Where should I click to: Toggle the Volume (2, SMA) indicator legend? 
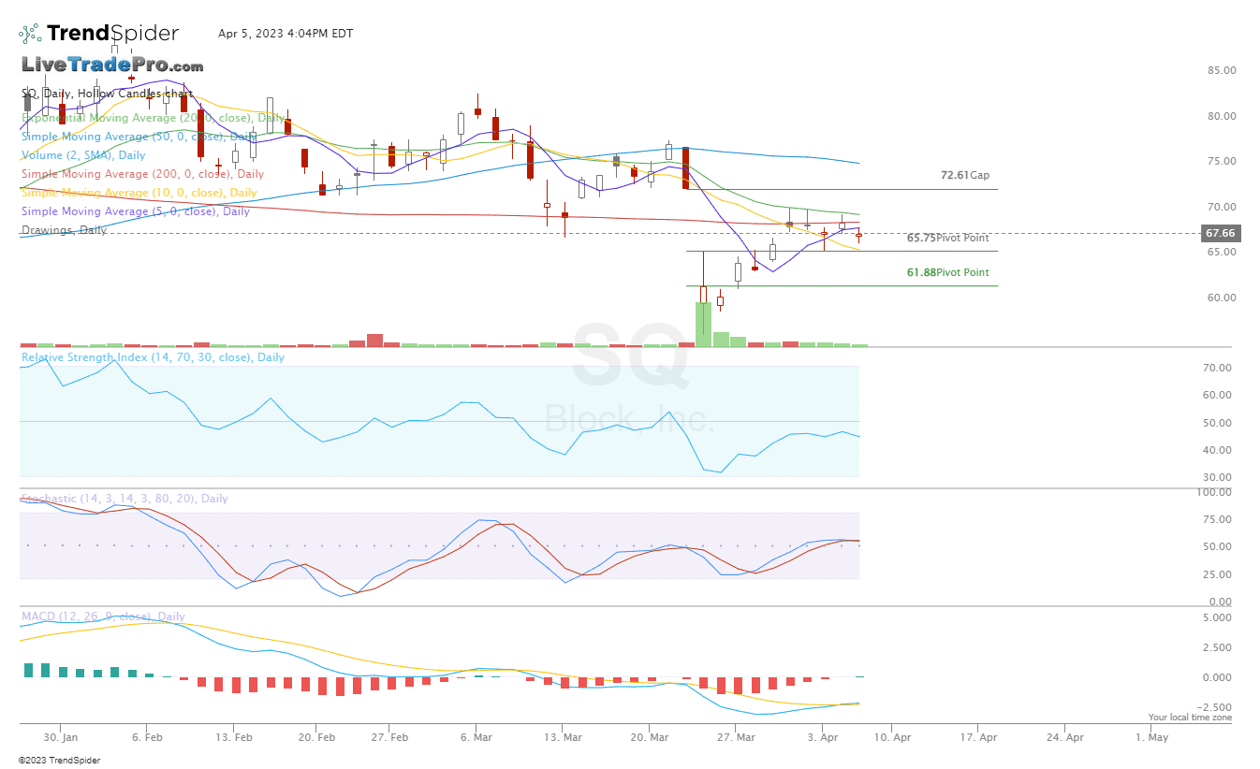tap(82, 155)
